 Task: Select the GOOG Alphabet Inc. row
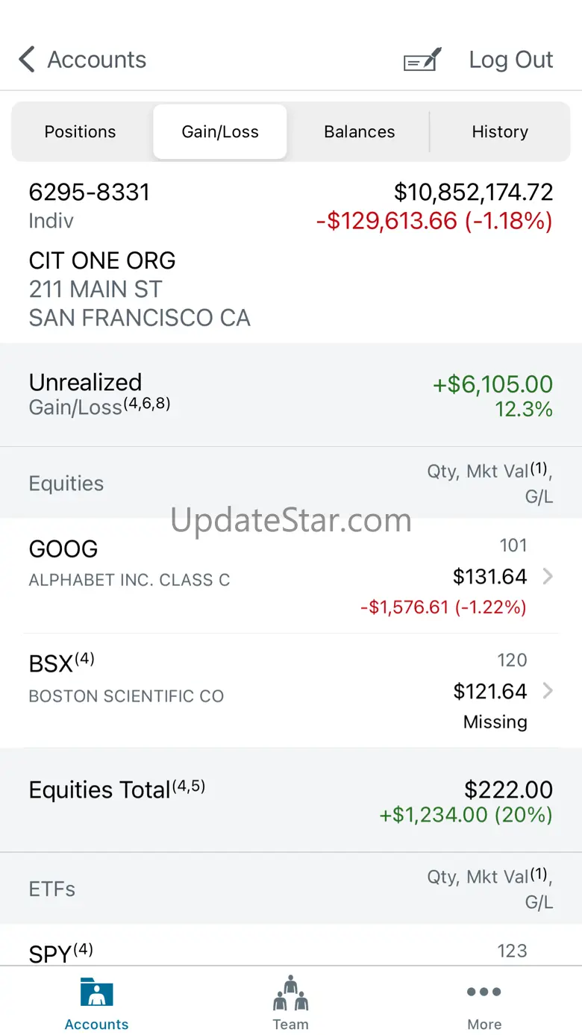pyautogui.click(x=291, y=576)
